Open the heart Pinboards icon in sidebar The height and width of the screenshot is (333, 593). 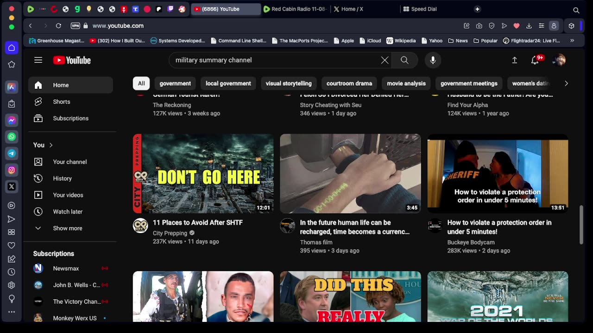[12, 245]
